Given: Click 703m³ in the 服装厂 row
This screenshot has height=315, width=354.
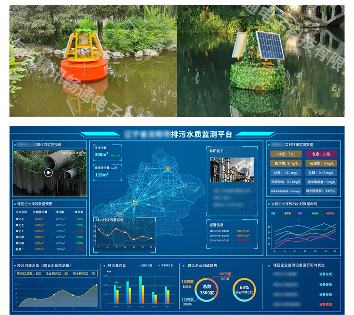Looking at the screenshot, I should 60,249.
